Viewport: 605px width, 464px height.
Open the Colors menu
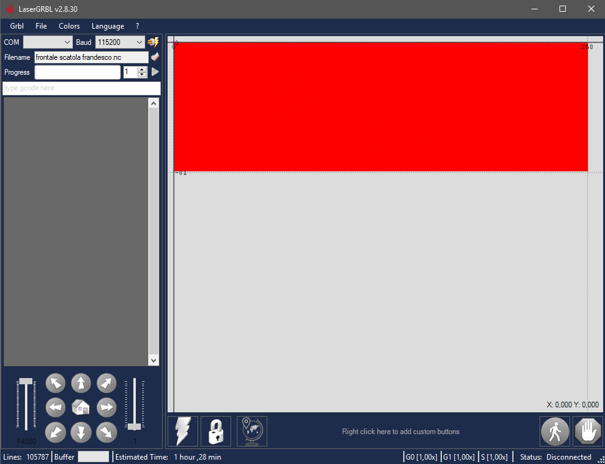[x=69, y=26]
